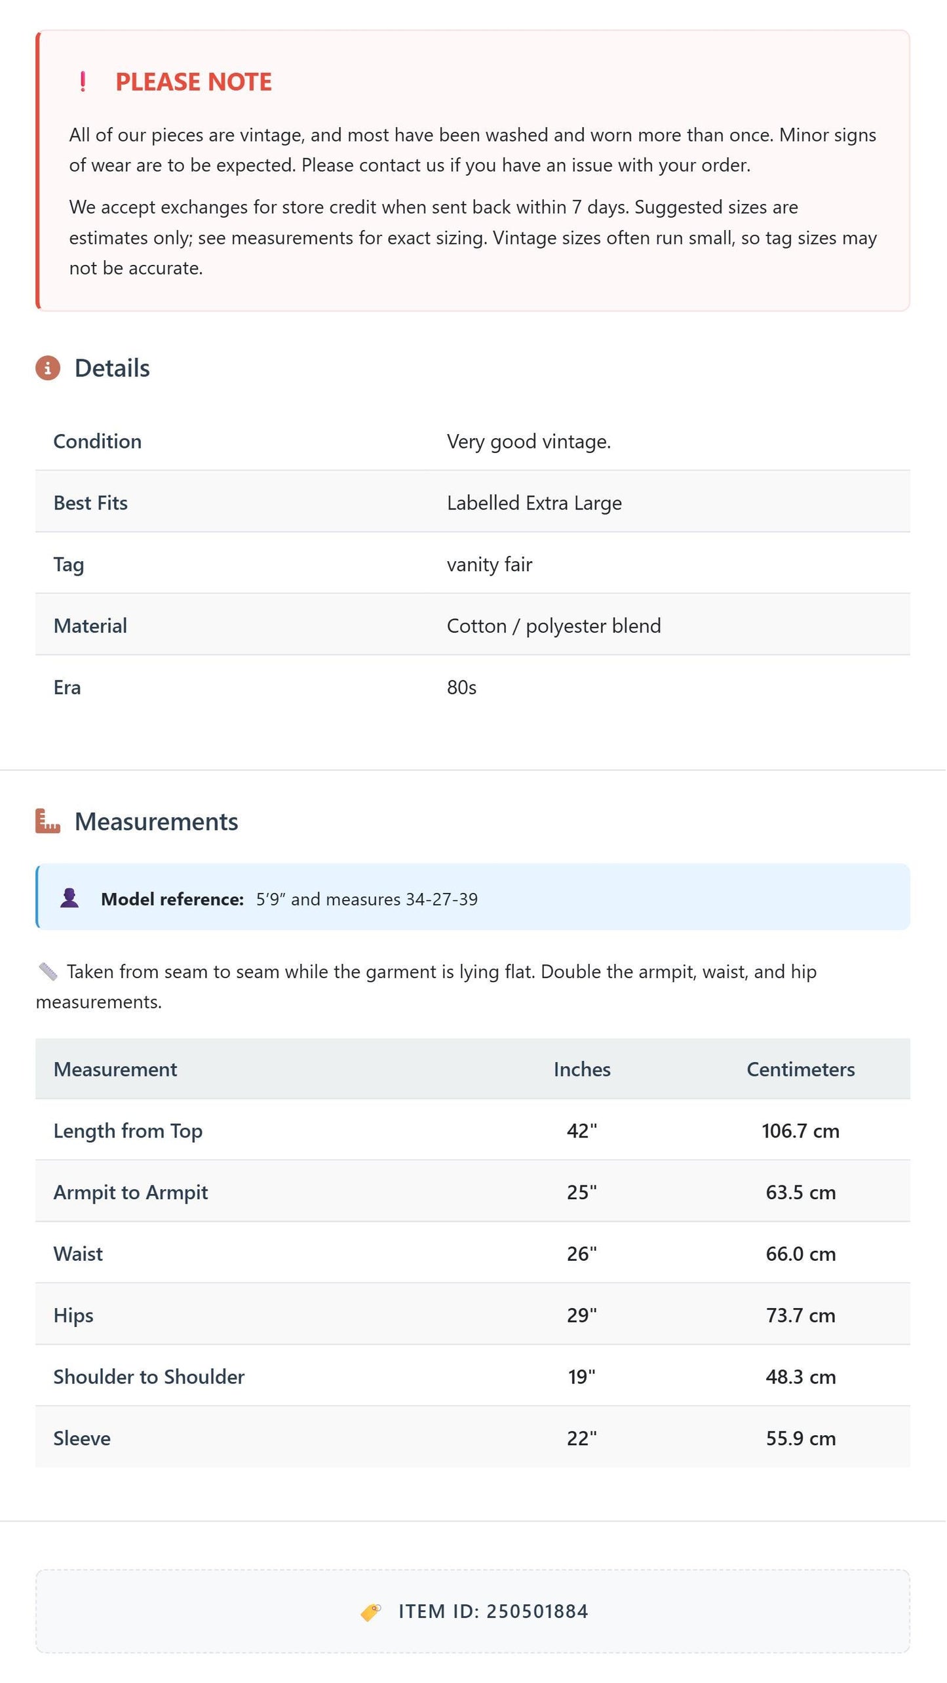The height and width of the screenshot is (1683, 947).
Task: Click the Centimeters column header
Action: pos(801,1069)
